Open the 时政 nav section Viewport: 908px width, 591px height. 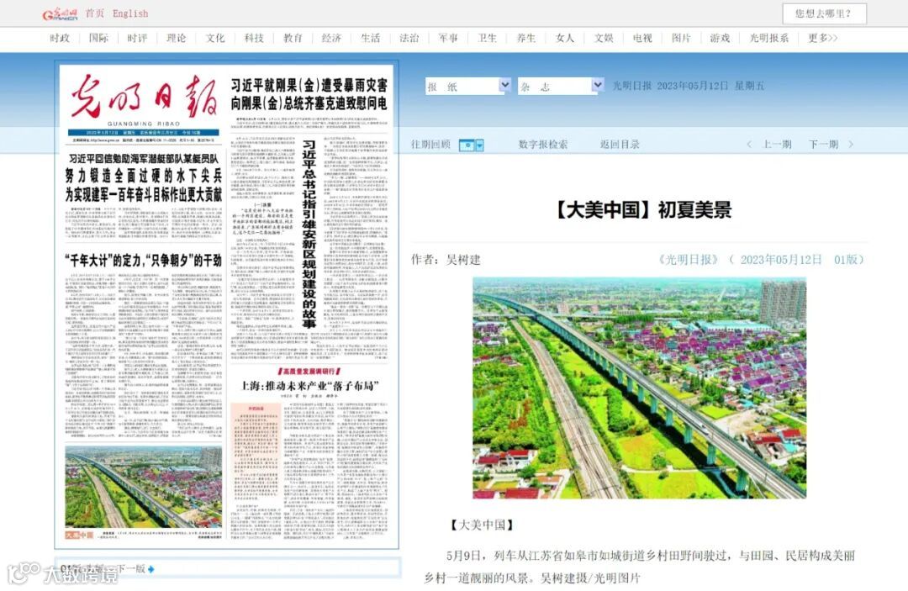coord(60,38)
